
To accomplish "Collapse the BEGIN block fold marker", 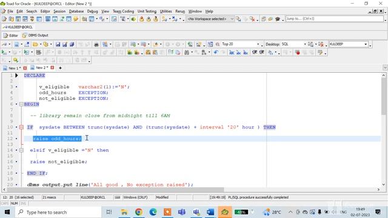I will tap(21, 104).
